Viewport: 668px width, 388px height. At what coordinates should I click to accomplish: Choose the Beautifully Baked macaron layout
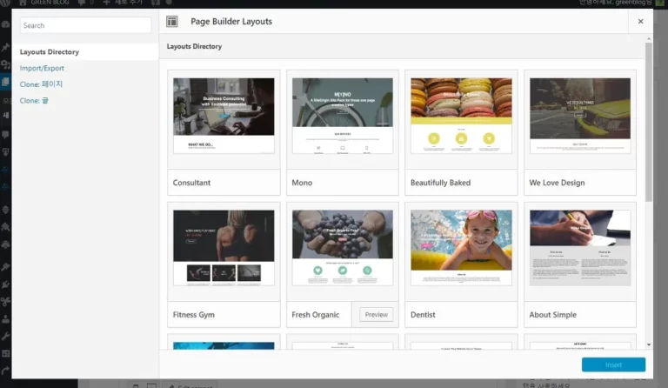point(461,116)
